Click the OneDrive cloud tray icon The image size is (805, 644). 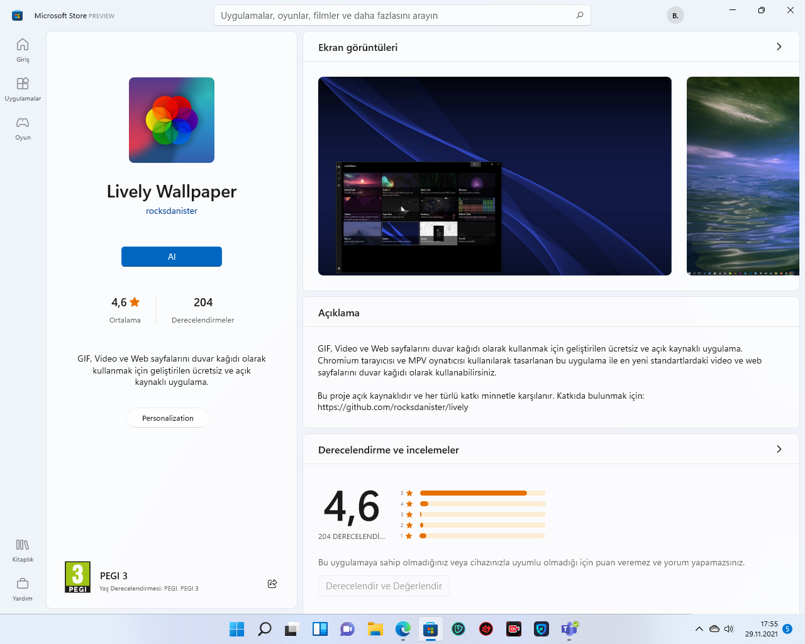coord(714,629)
